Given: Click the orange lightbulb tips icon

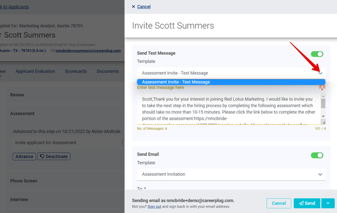Looking at the screenshot, I should tap(322, 87).
